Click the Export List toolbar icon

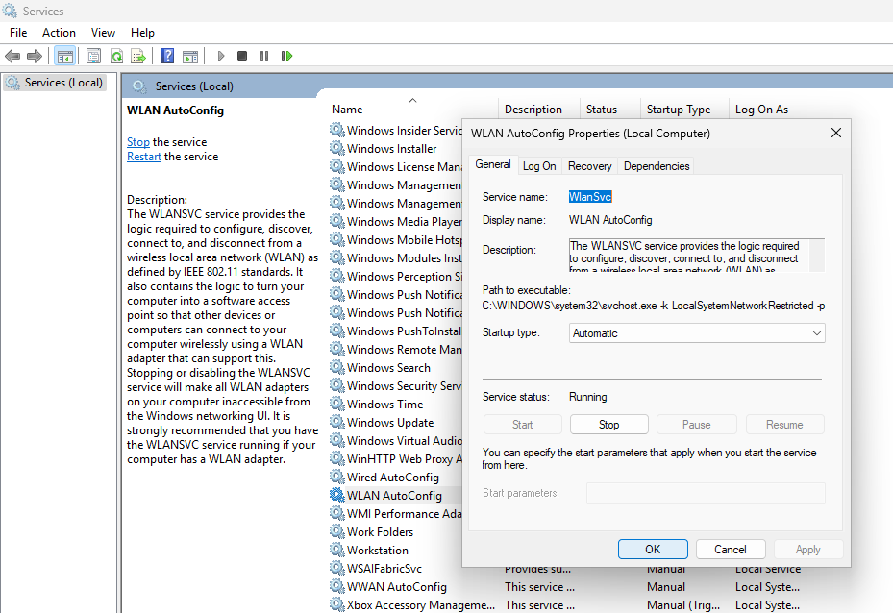[x=138, y=56]
